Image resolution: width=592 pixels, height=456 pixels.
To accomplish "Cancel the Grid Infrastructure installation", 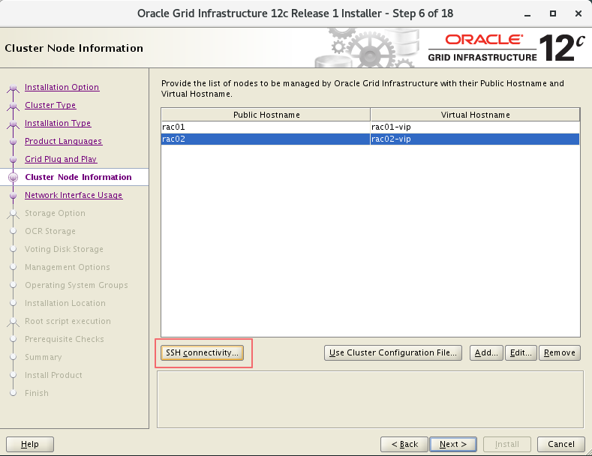I will pyautogui.click(x=561, y=444).
